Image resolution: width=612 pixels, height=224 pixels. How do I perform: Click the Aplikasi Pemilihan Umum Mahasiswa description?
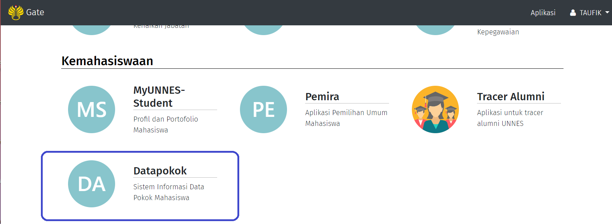click(x=346, y=118)
